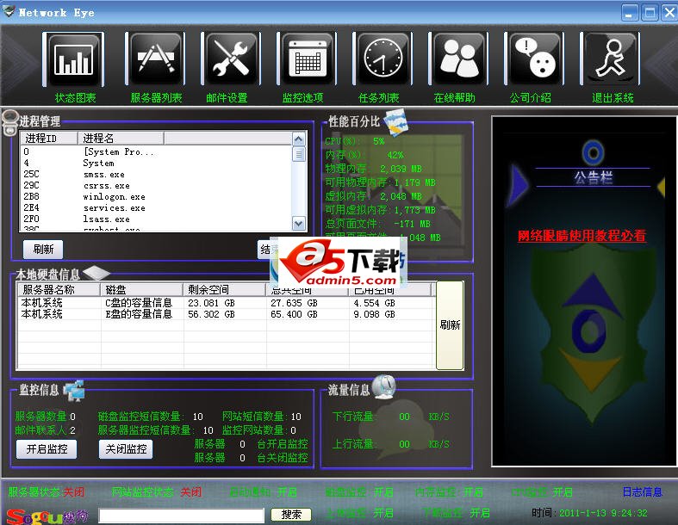Click the camera icon beside 进程管理
Image resolution: width=678 pixels, height=525 pixels.
(x=10, y=122)
